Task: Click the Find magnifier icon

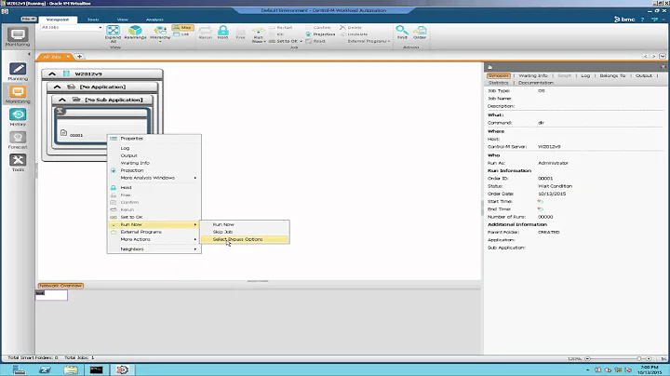Action: point(402,33)
